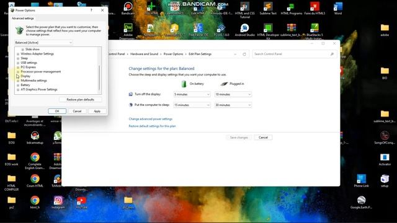Image resolution: width=397 pixels, height=223 pixels.
Task: Open Phone Link desktop shortcut
Action: [x=361, y=181]
